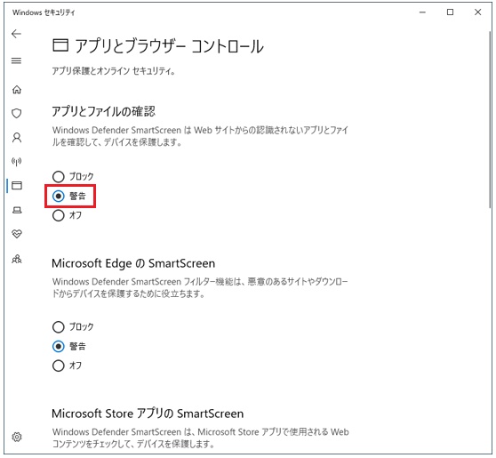Open the hamburger navigation menu
Screen dimensions: 496x458
point(17,60)
